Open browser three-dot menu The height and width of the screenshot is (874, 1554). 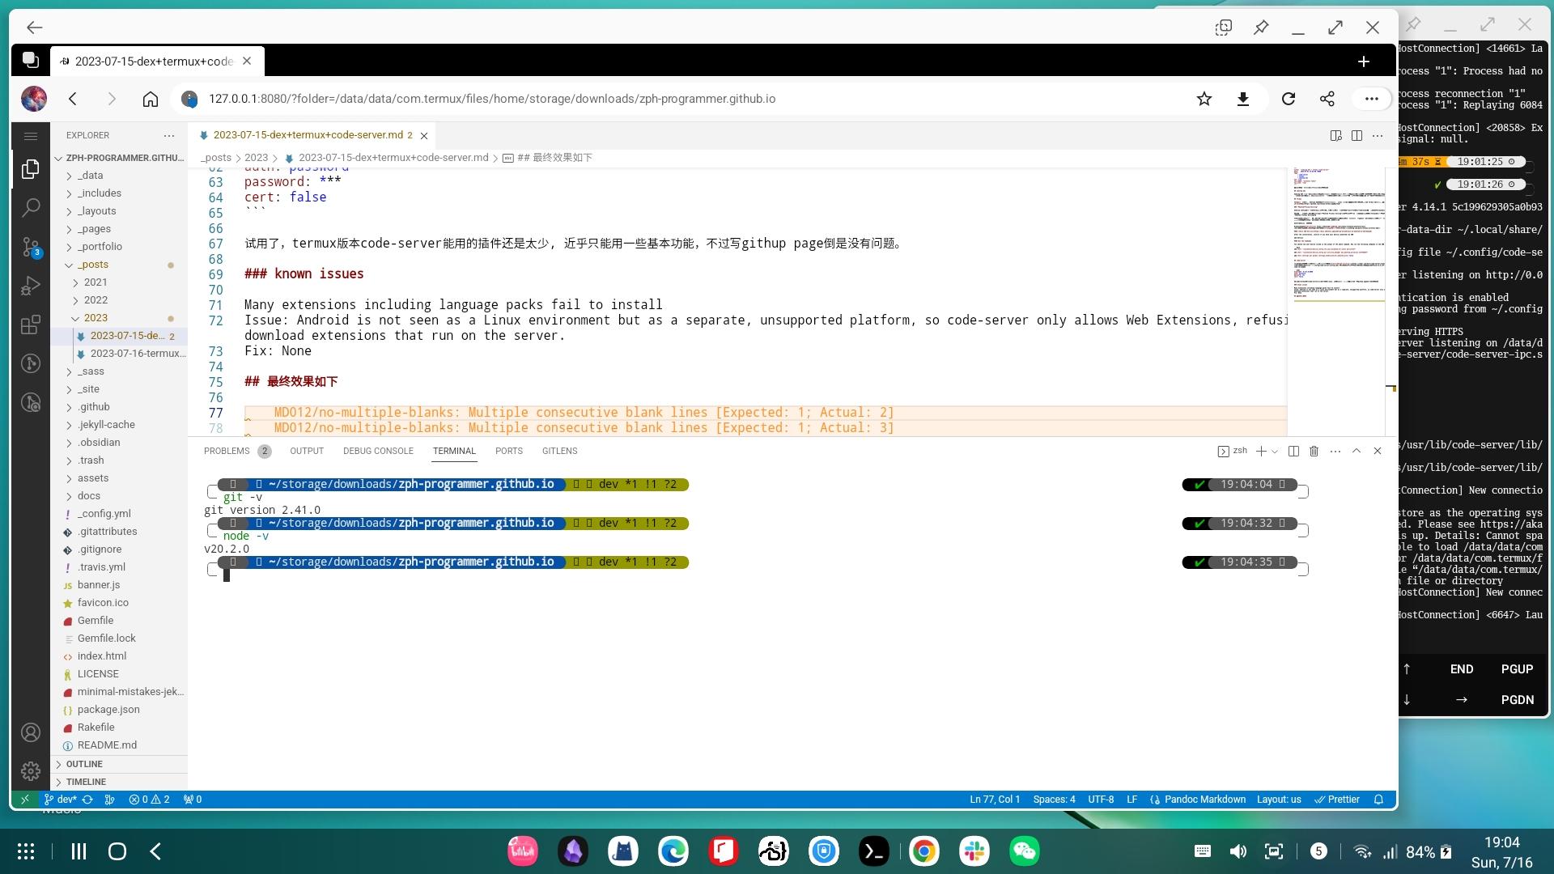coord(1371,99)
